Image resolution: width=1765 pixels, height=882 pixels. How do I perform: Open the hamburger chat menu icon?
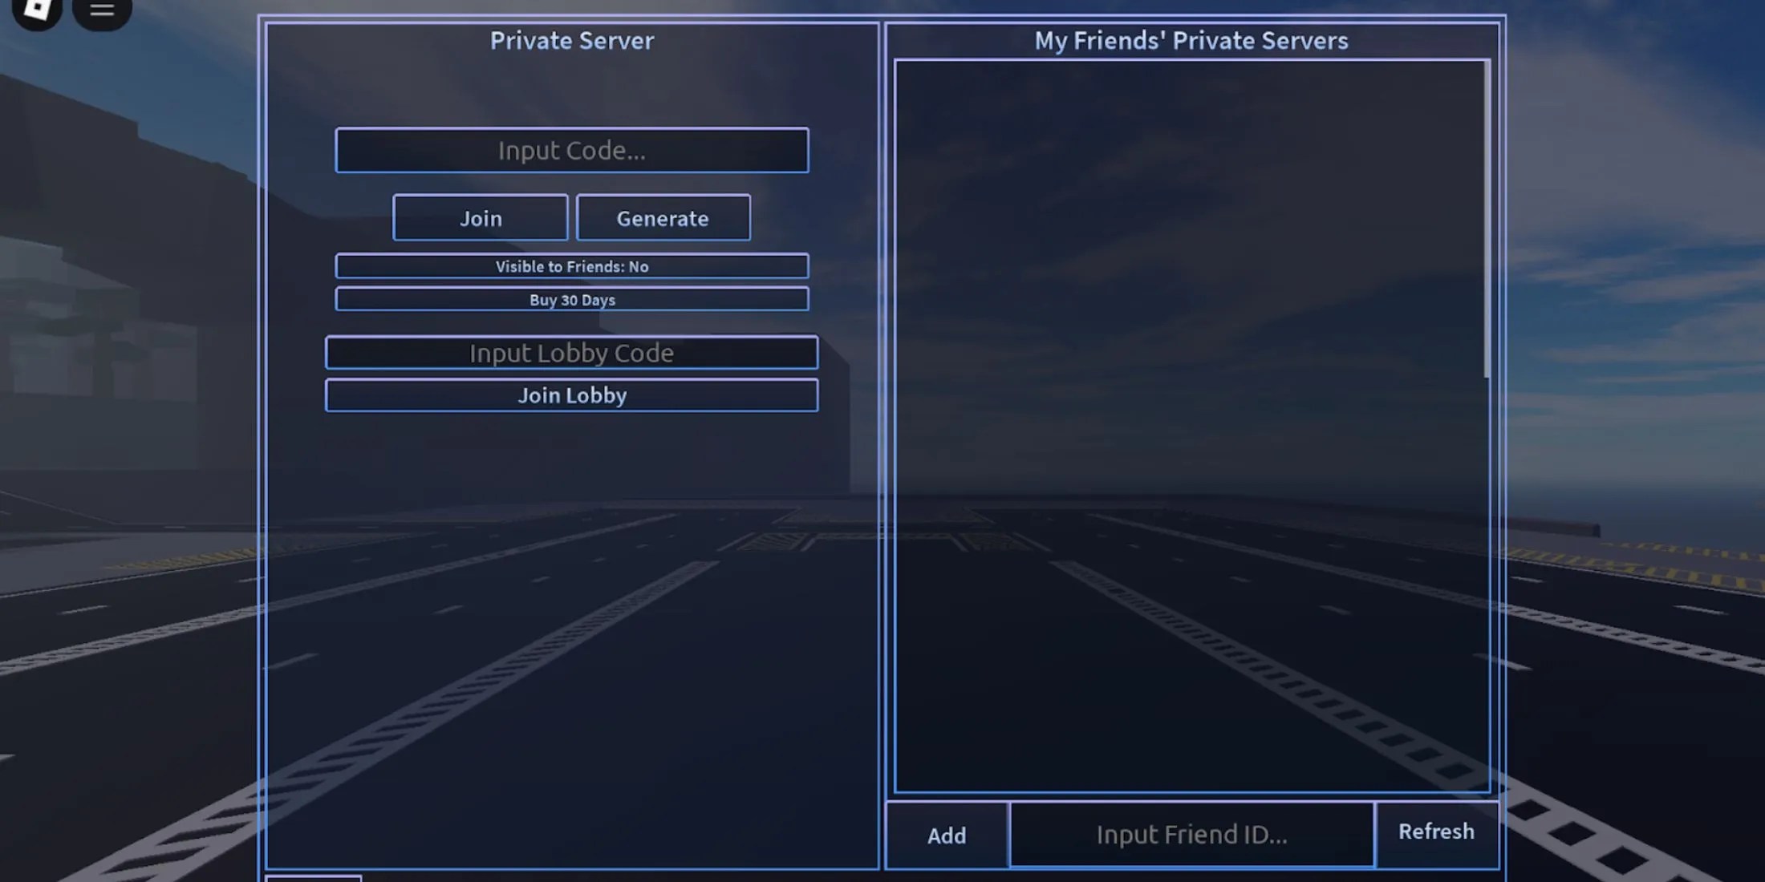(102, 10)
